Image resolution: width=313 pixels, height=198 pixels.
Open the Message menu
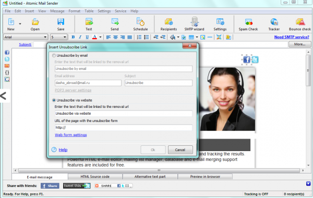click(57, 11)
